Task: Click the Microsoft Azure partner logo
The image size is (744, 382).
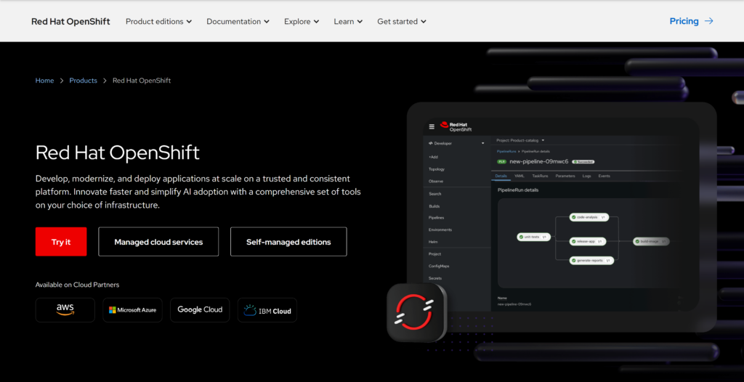Action: coord(132,310)
